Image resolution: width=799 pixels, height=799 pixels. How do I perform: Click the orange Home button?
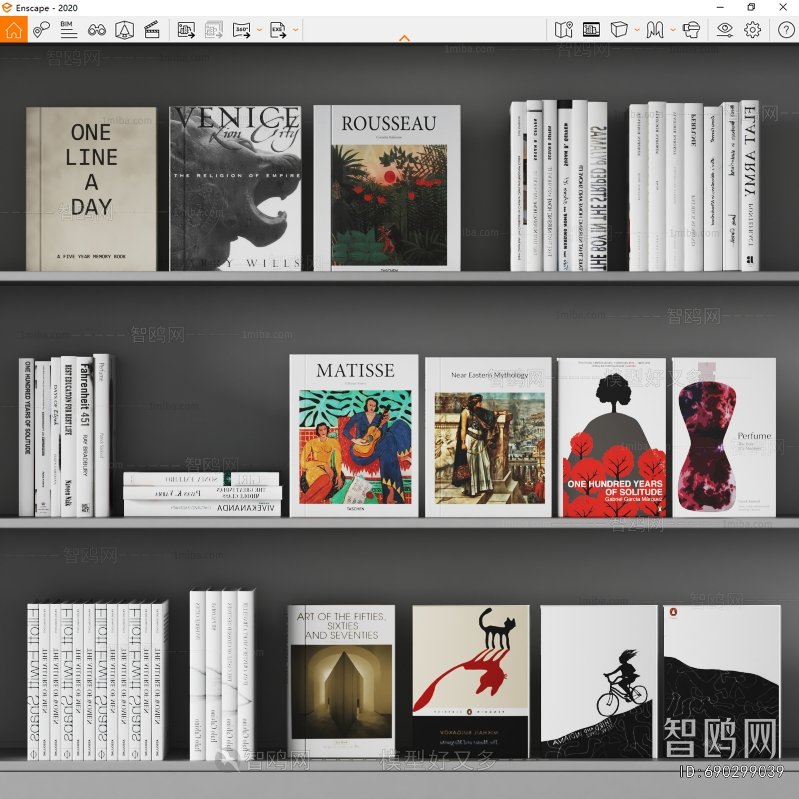(13, 29)
